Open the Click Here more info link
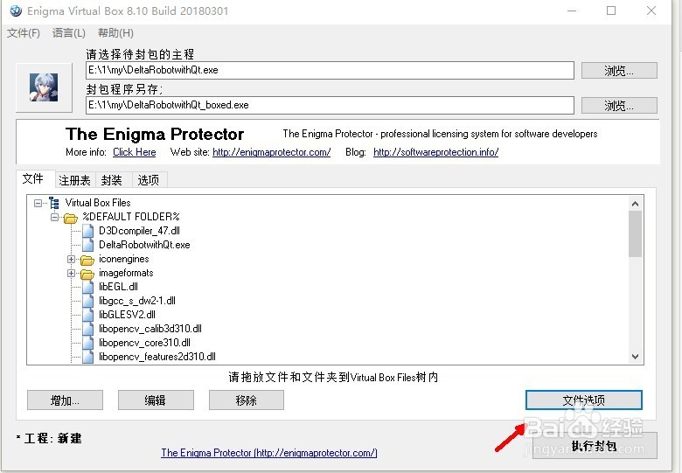The image size is (682, 473). 135,152
